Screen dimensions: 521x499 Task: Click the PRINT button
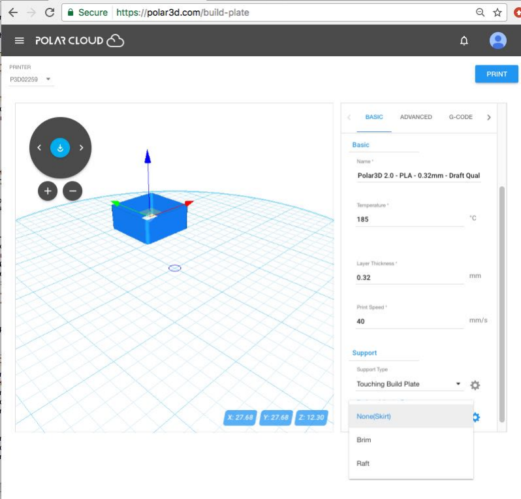pyautogui.click(x=496, y=74)
